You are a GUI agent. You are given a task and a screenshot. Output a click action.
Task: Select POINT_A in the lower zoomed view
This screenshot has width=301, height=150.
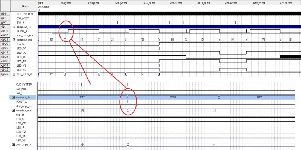point(21,102)
